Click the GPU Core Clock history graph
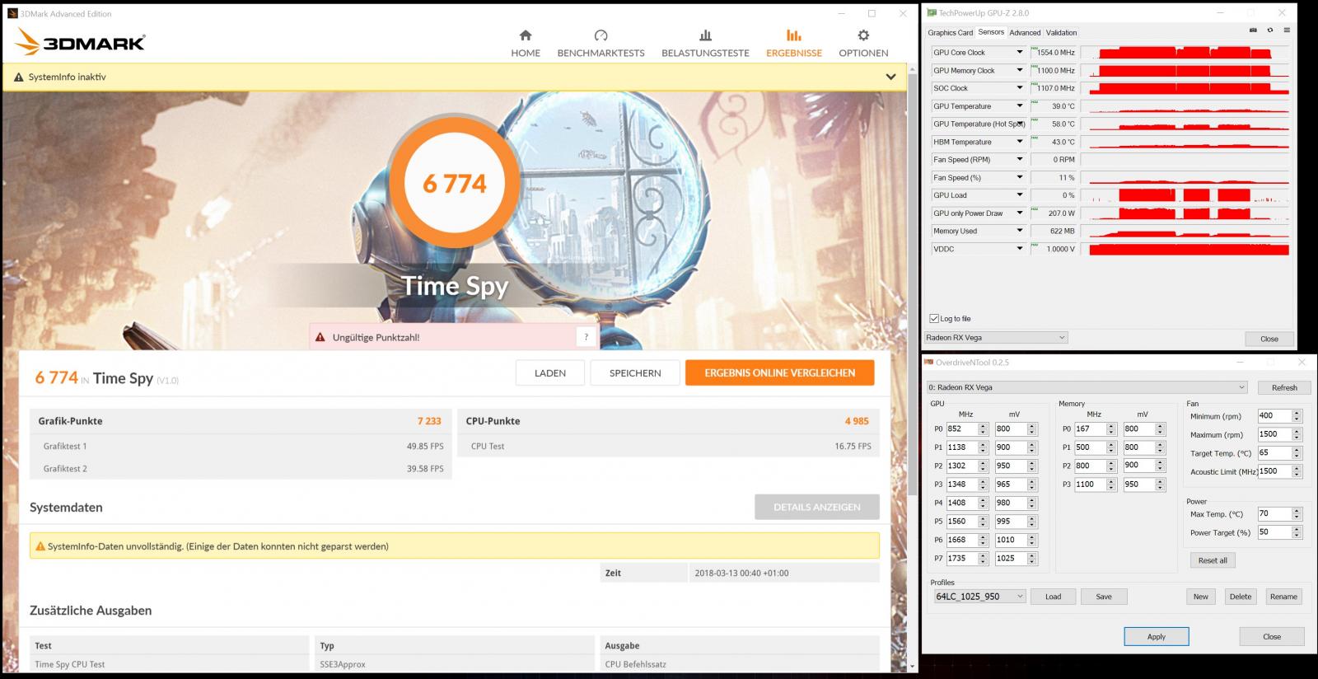 (x=1185, y=53)
